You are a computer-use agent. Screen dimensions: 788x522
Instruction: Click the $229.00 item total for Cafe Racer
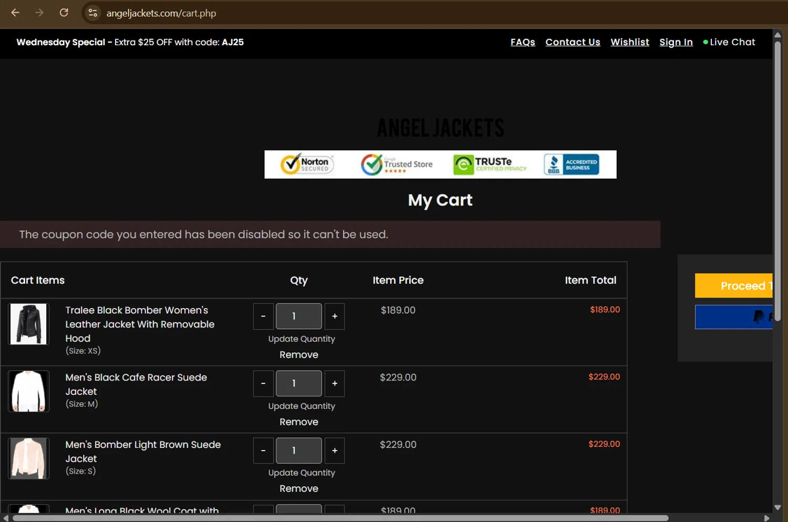coord(604,377)
